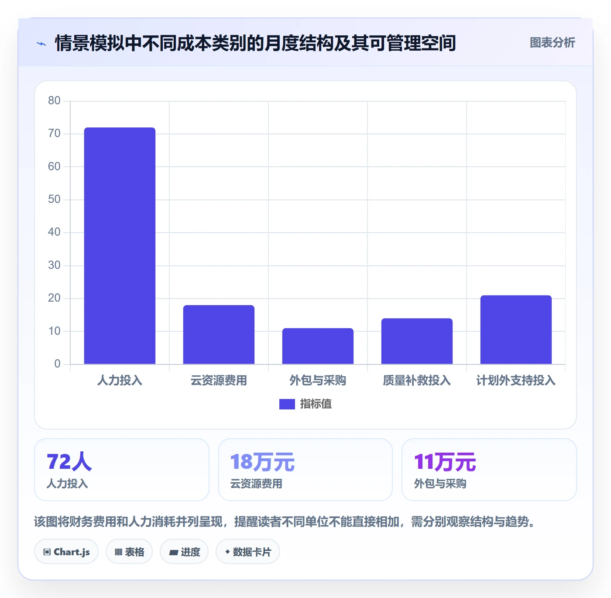Click the 指标值 legend label
Screen dimensions: 611x598
pos(316,404)
